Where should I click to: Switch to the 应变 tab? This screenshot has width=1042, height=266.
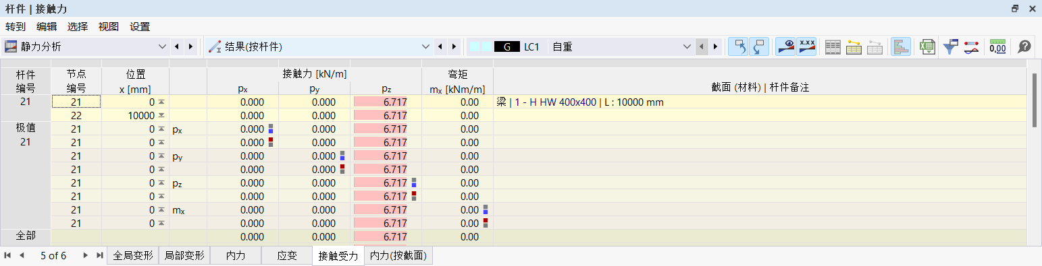[x=287, y=256]
